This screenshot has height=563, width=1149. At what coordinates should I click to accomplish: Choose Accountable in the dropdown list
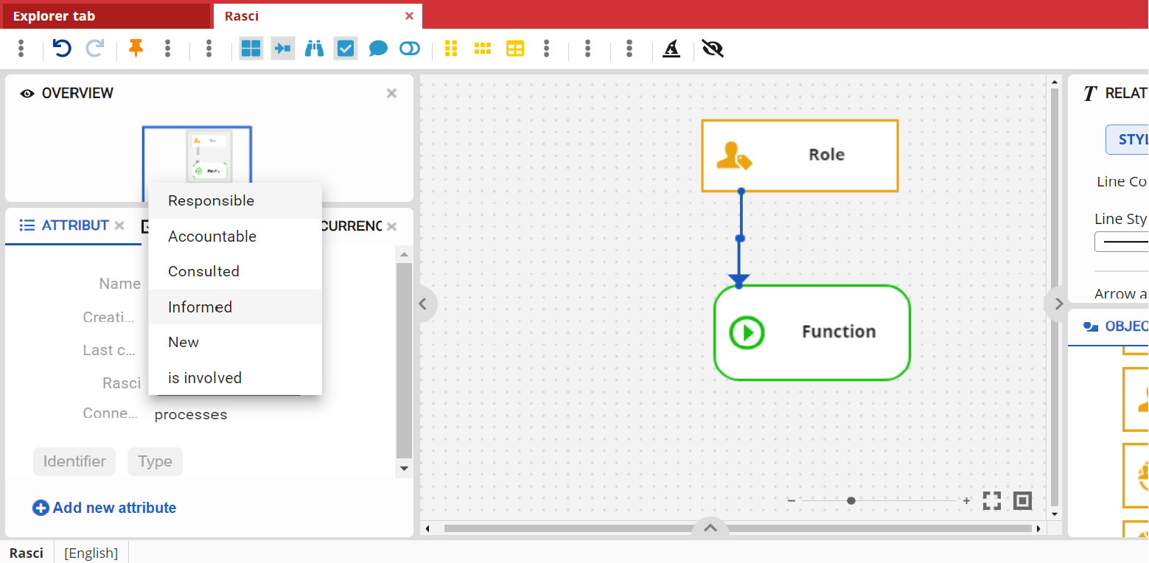(212, 237)
